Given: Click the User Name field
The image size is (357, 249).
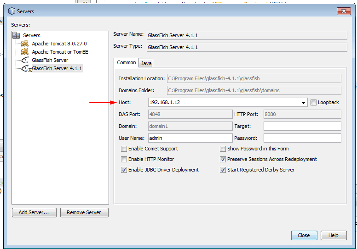Looking at the screenshot, I should (x=190, y=138).
